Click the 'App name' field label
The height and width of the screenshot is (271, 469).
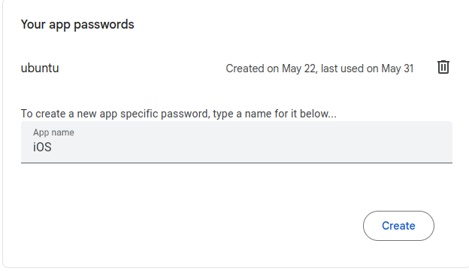click(53, 132)
